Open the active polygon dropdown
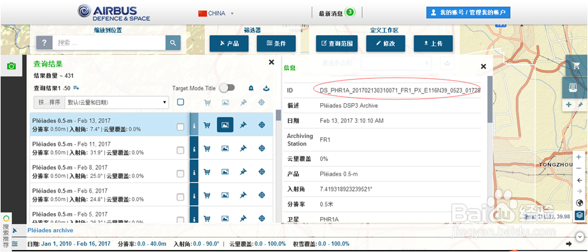Screen dimensions: 588x252 pyautogui.click(x=396, y=63)
